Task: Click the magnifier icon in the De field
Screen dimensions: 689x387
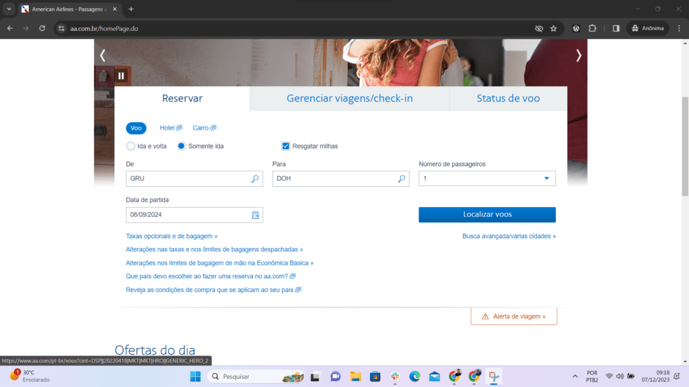Action: 254,179
